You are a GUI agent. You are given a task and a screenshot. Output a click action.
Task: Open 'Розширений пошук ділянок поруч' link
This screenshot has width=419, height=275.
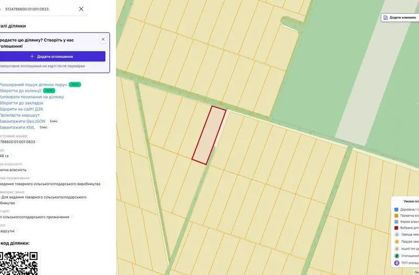click(33, 85)
